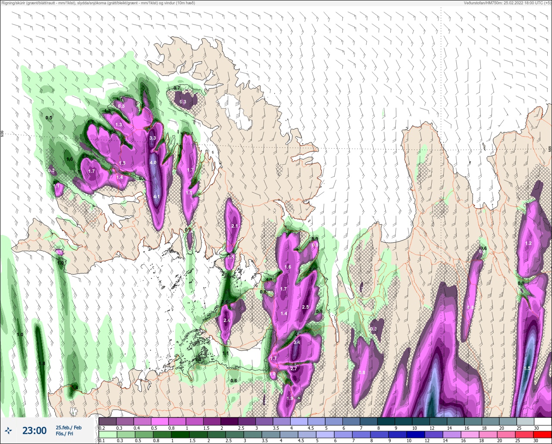Click the '25.feb./ Feb' date label
Viewport: 552px width, 444px height.
tap(69, 427)
